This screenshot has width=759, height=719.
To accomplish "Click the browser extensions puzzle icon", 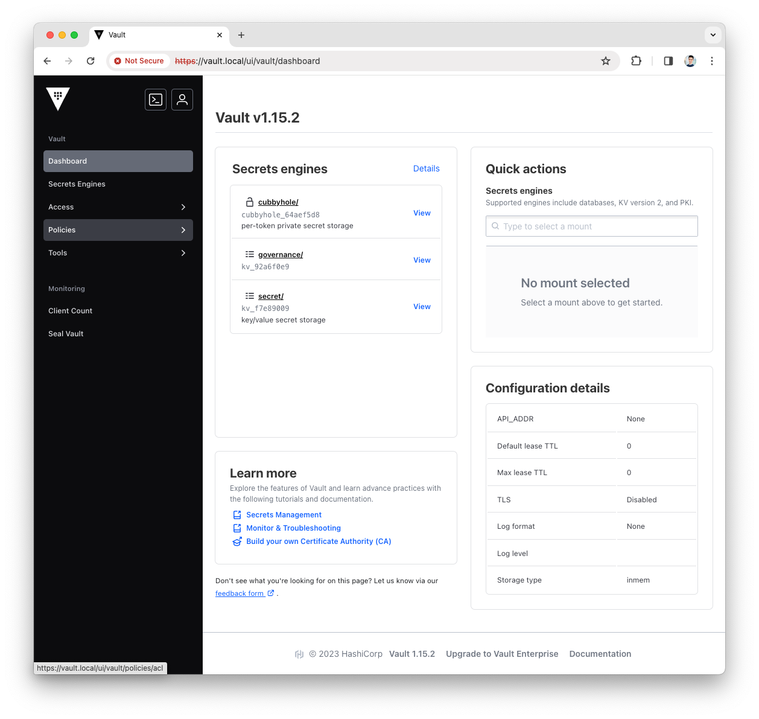I will pos(636,61).
